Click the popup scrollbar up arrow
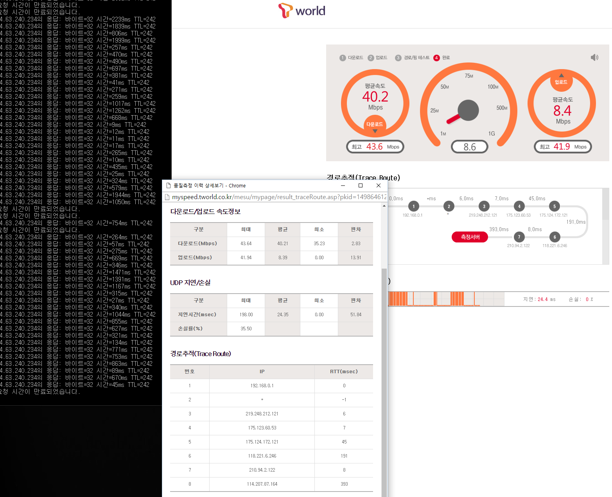Image resolution: width=612 pixels, height=497 pixels. click(x=384, y=206)
